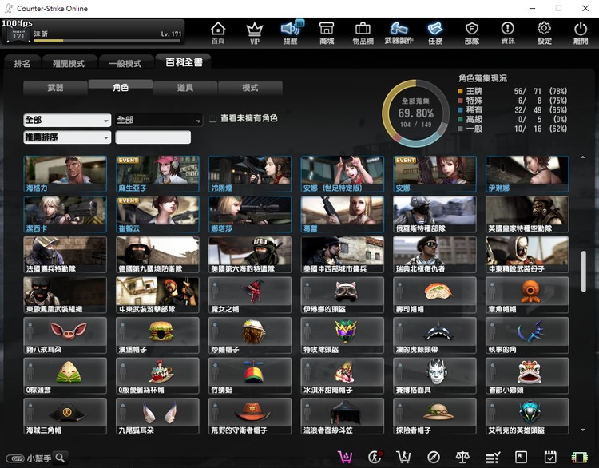Expand the first 全部 category dropdown

click(x=67, y=120)
